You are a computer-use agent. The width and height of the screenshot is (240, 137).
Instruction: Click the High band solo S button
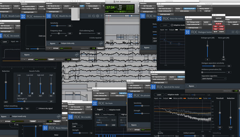[54, 93]
